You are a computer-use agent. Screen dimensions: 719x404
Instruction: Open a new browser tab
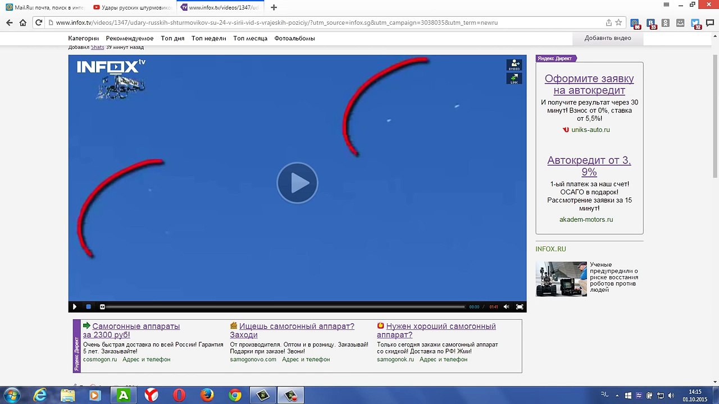pos(274,7)
